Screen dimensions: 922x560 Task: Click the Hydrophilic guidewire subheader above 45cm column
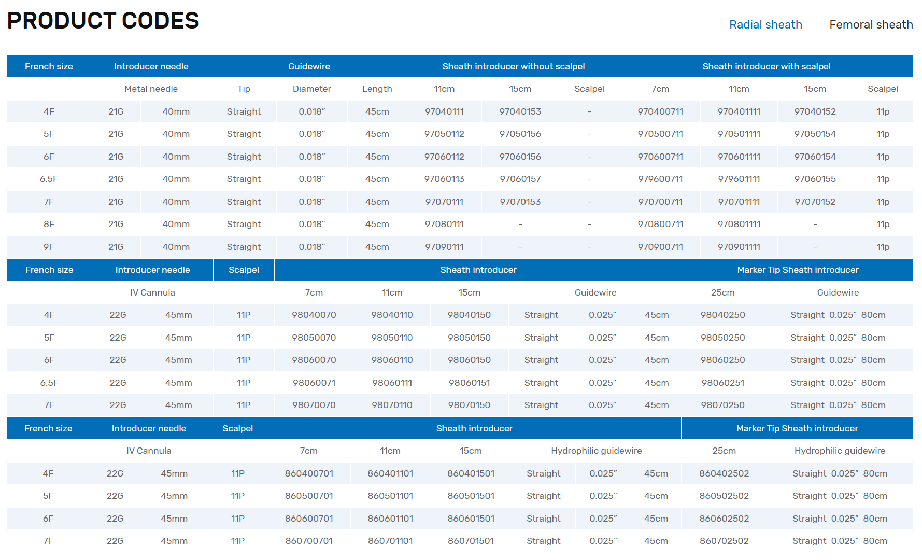[596, 451]
